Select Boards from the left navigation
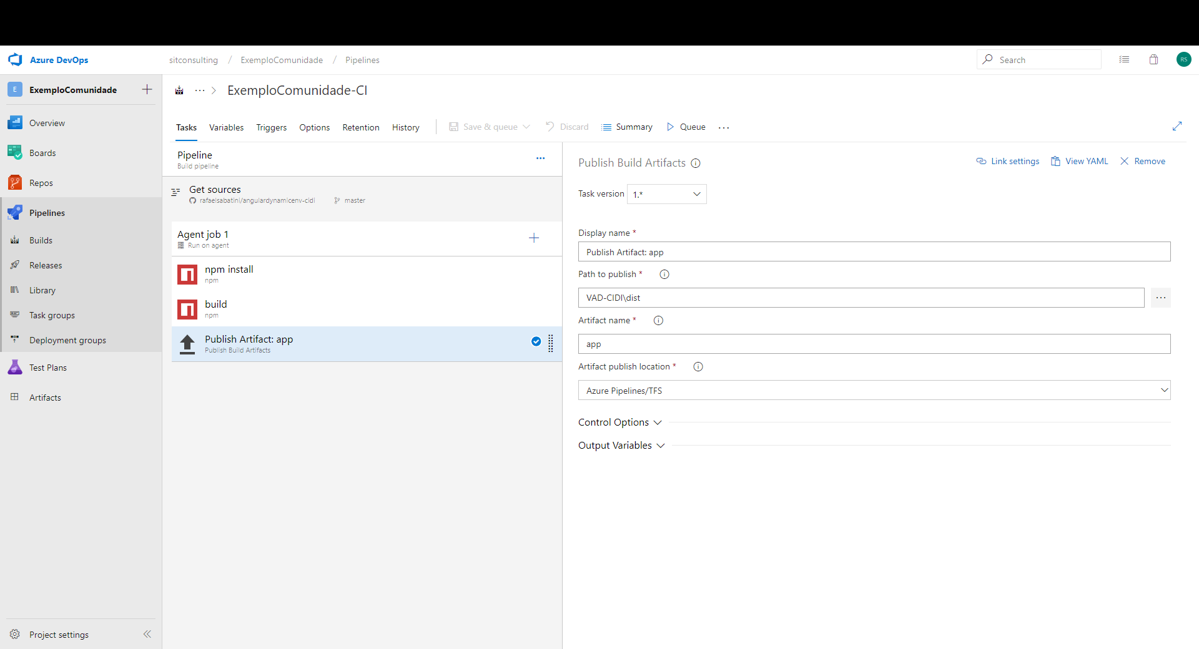This screenshot has width=1199, height=649. [42, 152]
